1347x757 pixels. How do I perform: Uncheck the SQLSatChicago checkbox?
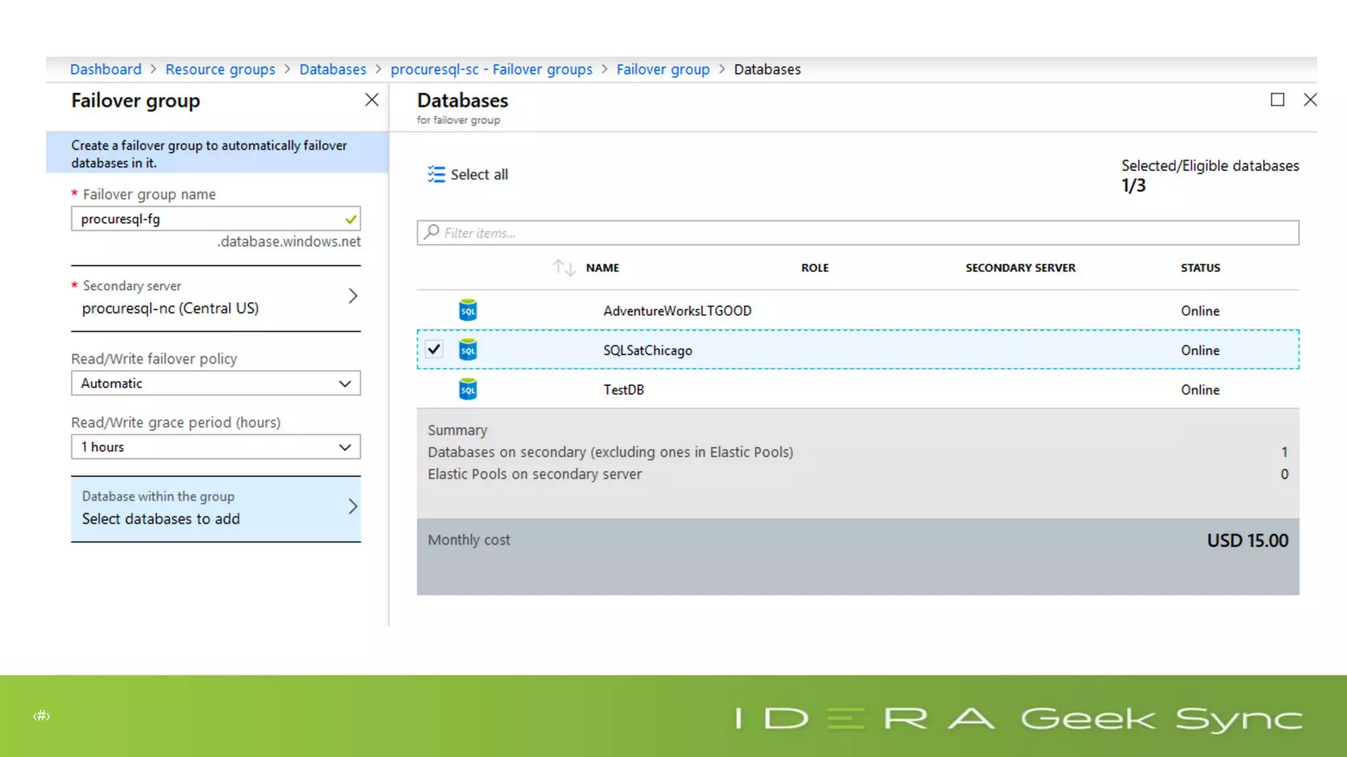click(434, 349)
